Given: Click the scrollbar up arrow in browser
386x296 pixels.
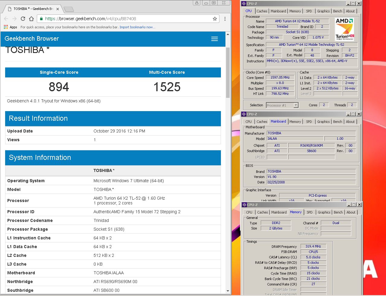Looking at the screenshot, I should [x=228, y=34].
